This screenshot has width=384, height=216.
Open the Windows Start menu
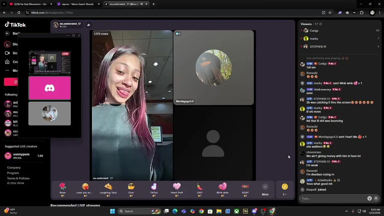click(112, 211)
